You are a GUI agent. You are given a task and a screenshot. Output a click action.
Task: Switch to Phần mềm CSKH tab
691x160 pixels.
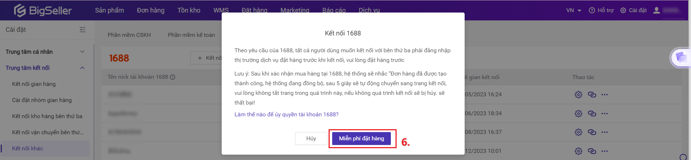pyautogui.click(x=129, y=35)
